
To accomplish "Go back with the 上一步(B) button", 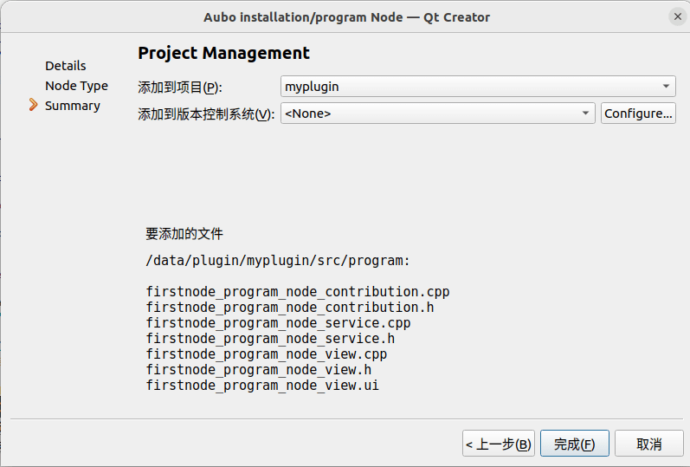I will coord(498,444).
